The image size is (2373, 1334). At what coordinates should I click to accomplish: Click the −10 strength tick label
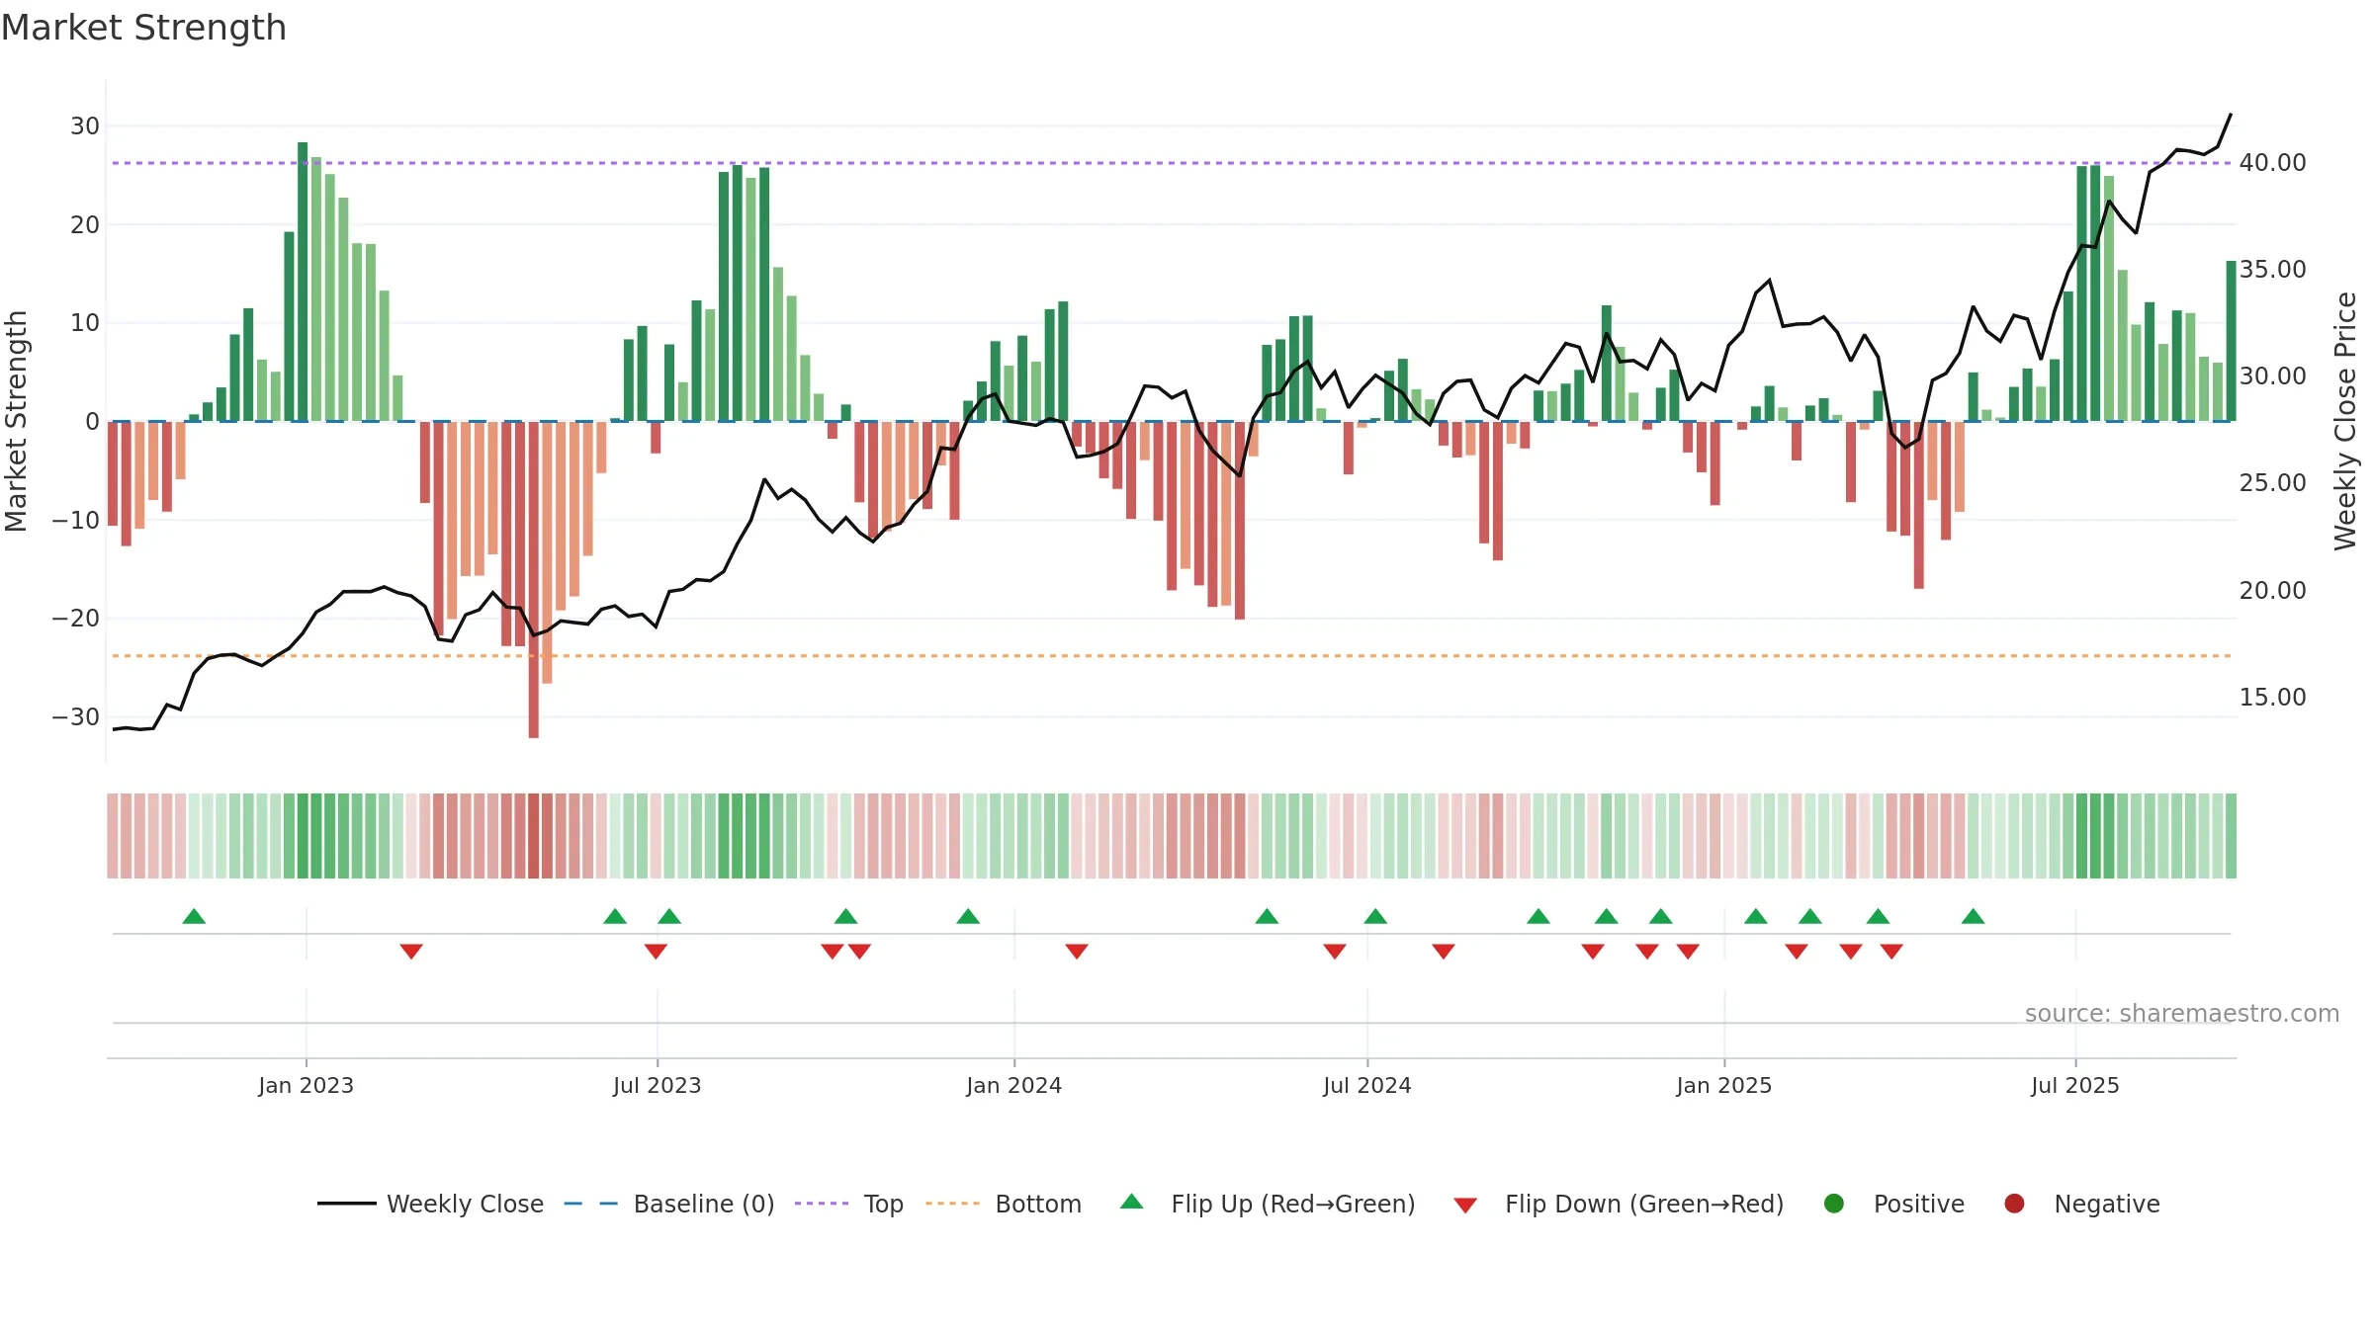[76, 520]
